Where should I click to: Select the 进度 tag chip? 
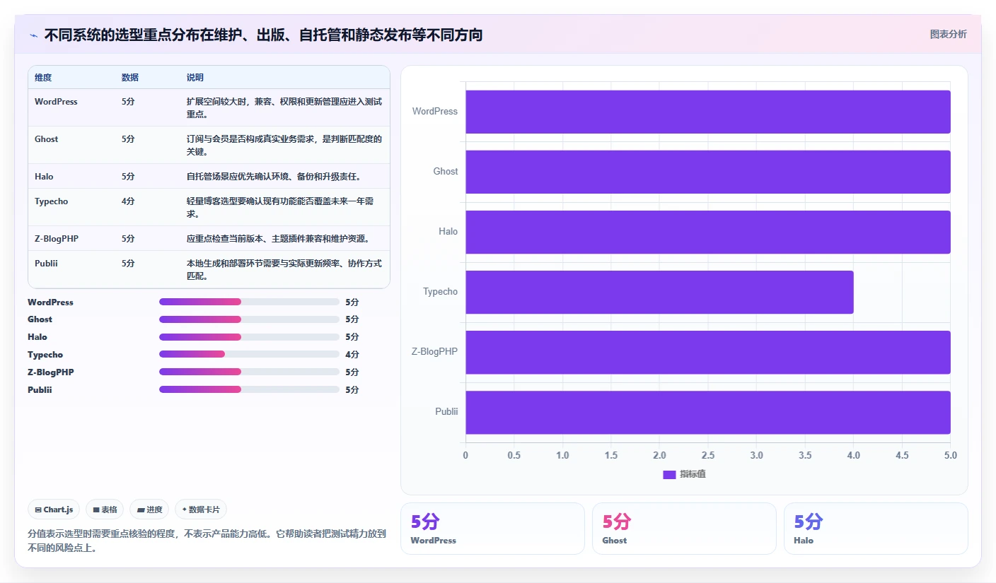pyautogui.click(x=149, y=510)
